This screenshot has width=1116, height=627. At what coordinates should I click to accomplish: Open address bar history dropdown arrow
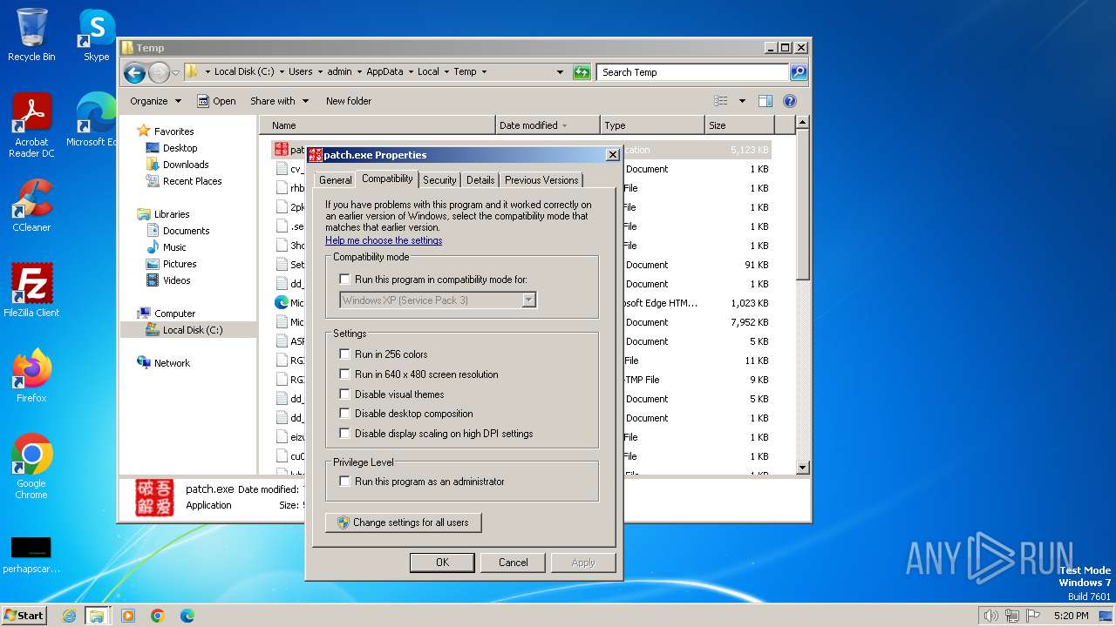point(560,72)
